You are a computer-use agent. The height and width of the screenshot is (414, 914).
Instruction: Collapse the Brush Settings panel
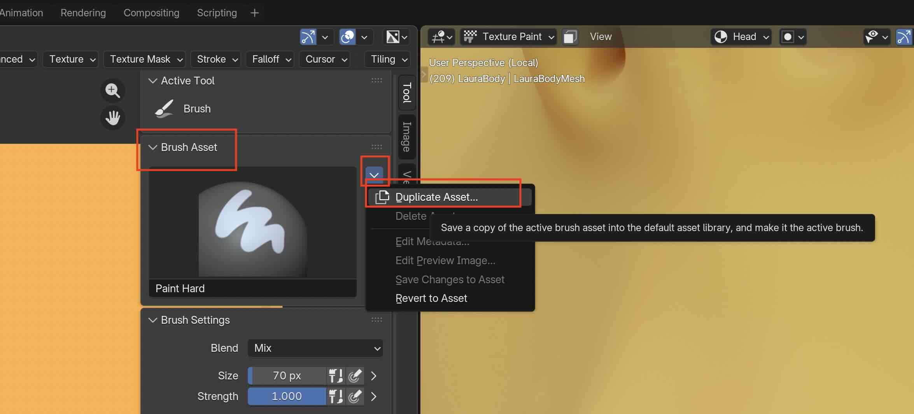[x=153, y=320]
